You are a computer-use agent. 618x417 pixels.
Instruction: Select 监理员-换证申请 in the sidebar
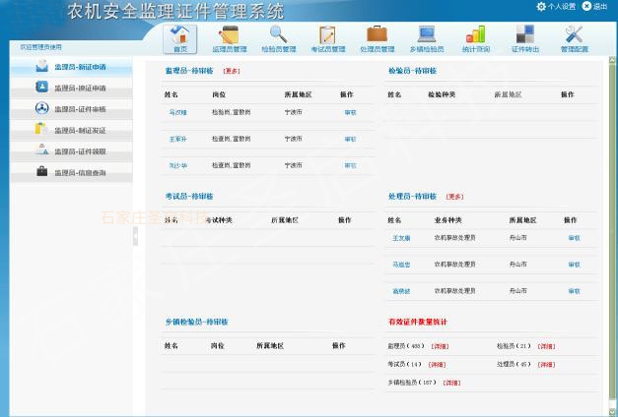pos(71,88)
